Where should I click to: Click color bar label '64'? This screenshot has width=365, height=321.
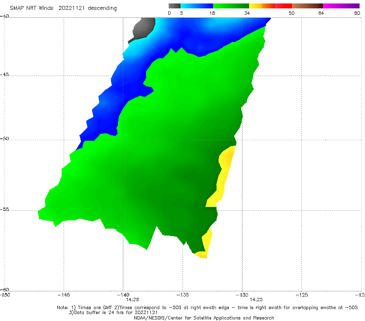321,13
